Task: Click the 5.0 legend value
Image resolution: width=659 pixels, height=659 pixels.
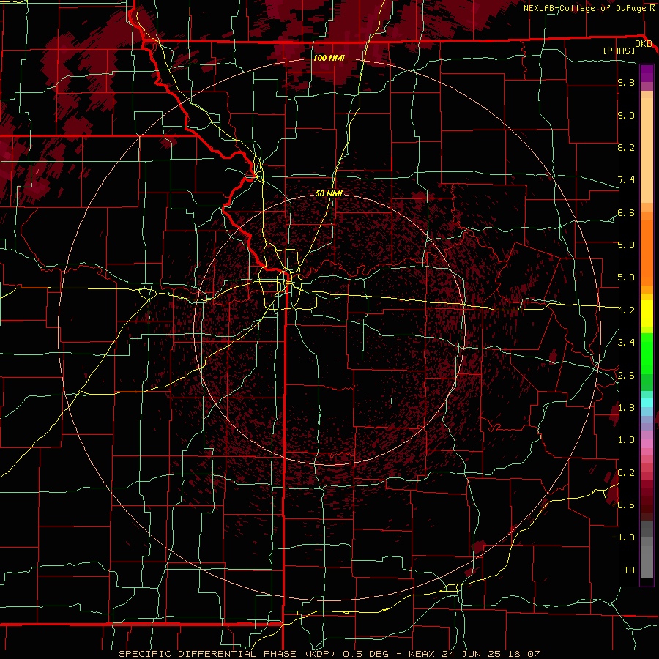Action: [626, 278]
